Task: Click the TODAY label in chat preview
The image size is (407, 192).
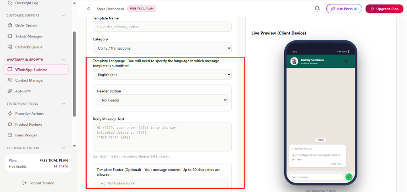Action: point(321,140)
